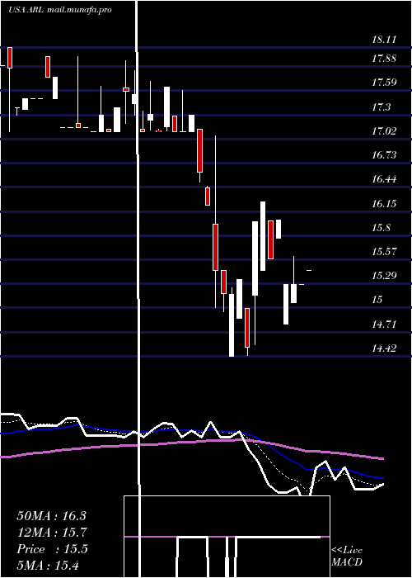The image size is (412, 578).
Task: Select the 15 price level label
Action: pyautogui.click(x=377, y=300)
